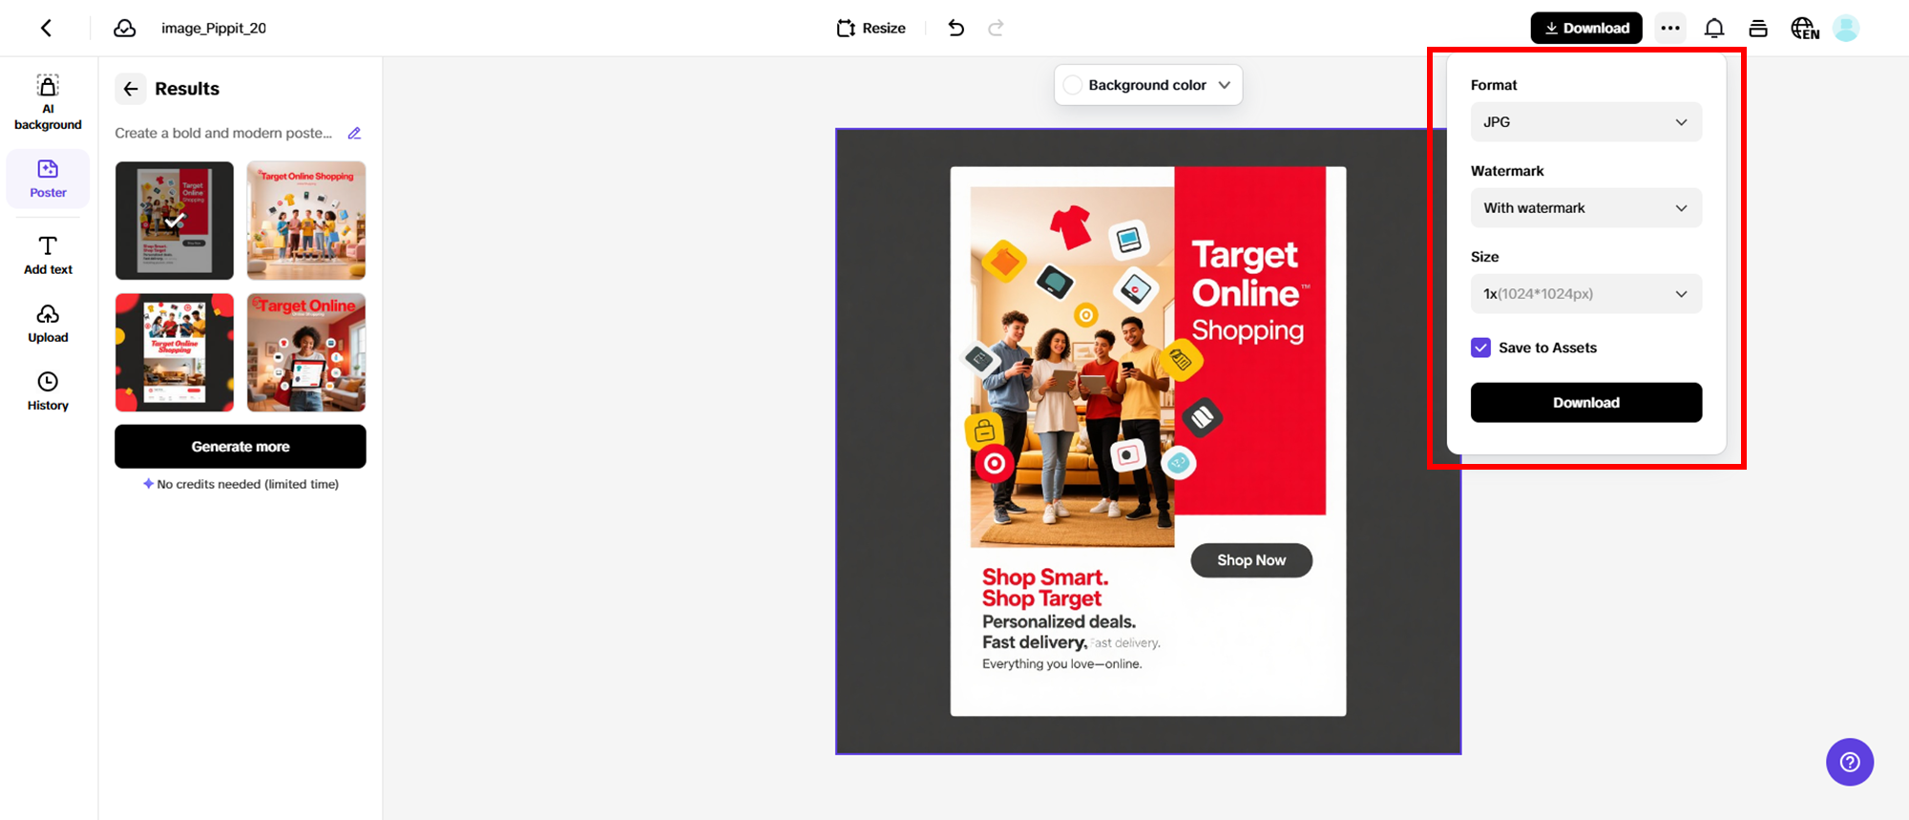Open the Upload panel
Screen dimensions: 1909x820
click(48, 324)
